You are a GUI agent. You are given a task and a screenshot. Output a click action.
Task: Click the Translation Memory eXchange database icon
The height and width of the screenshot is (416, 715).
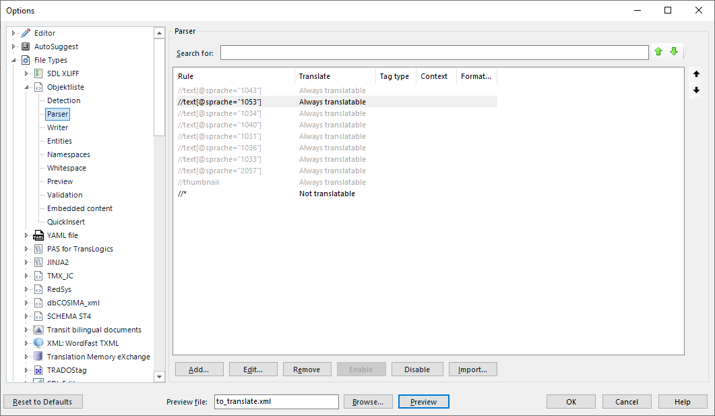pyautogui.click(x=37, y=356)
